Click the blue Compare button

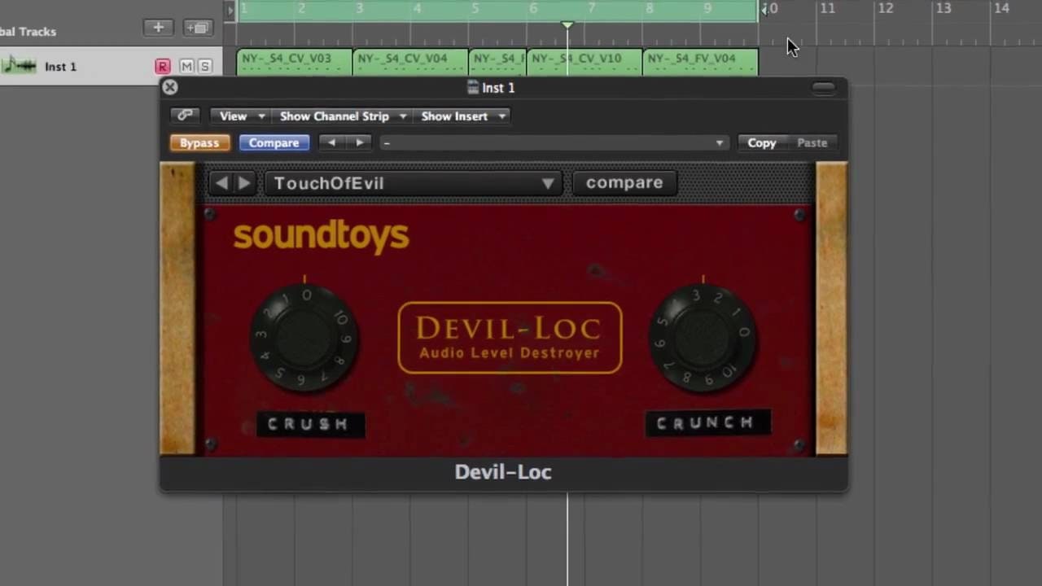pyautogui.click(x=274, y=142)
